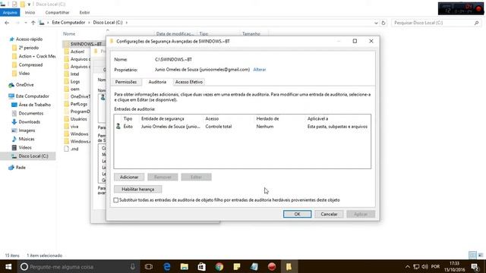Switch to details view layout icon
The width and height of the screenshot is (486, 273).
tap(472, 256)
